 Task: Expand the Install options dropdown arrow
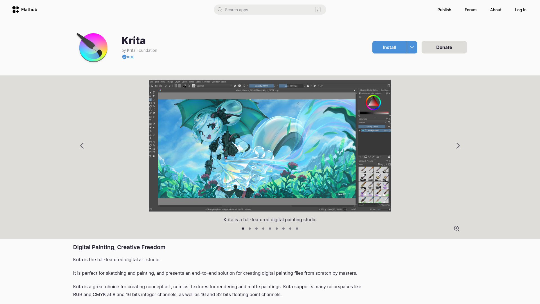[412, 47]
